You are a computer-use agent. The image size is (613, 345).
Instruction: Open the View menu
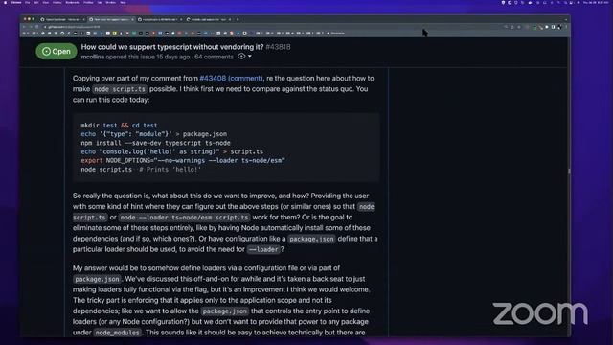[x=46, y=2]
